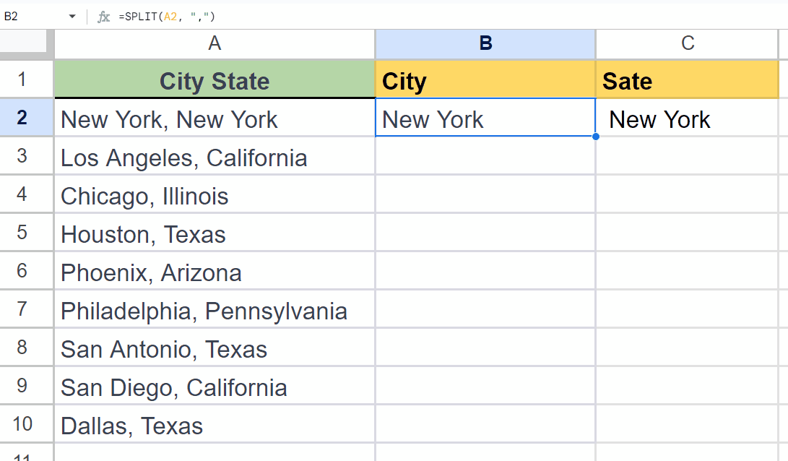Image resolution: width=788 pixels, height=461 pixels.
Task: Click the Philadelphia, Pennsylvania cell
Action: tap(214, 311)
